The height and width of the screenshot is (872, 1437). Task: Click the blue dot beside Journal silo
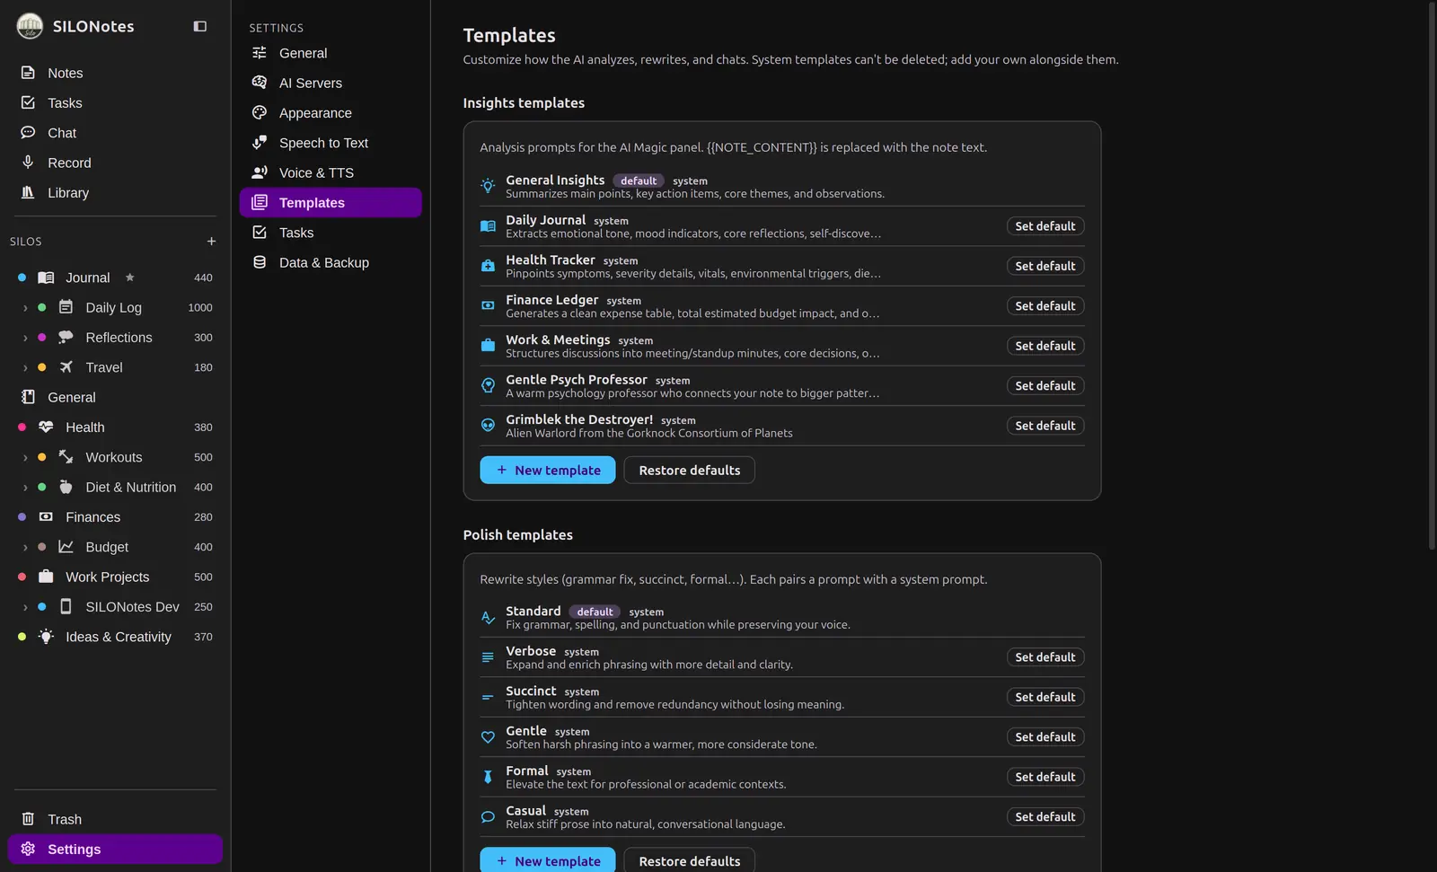click(22, 277)
